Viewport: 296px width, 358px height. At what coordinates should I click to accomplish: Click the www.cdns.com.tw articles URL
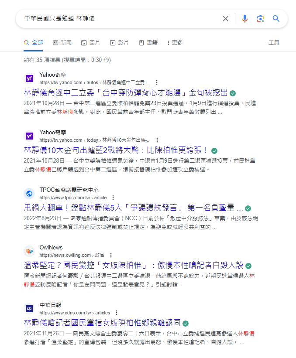point(75,313)
